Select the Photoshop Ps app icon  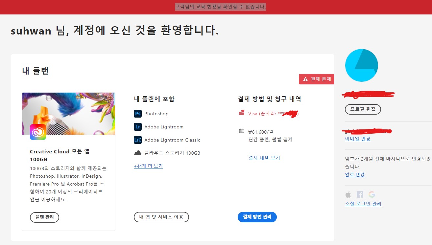pyautogui.click(x=138, y=114)
